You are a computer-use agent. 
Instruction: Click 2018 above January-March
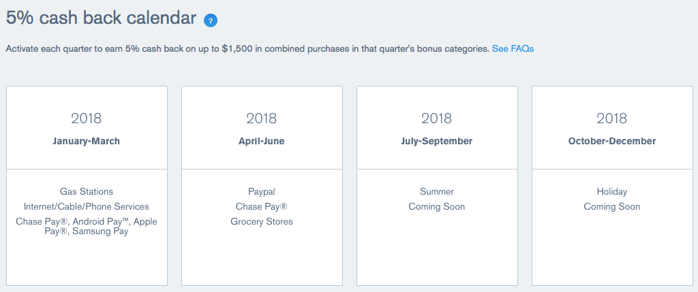87,118
